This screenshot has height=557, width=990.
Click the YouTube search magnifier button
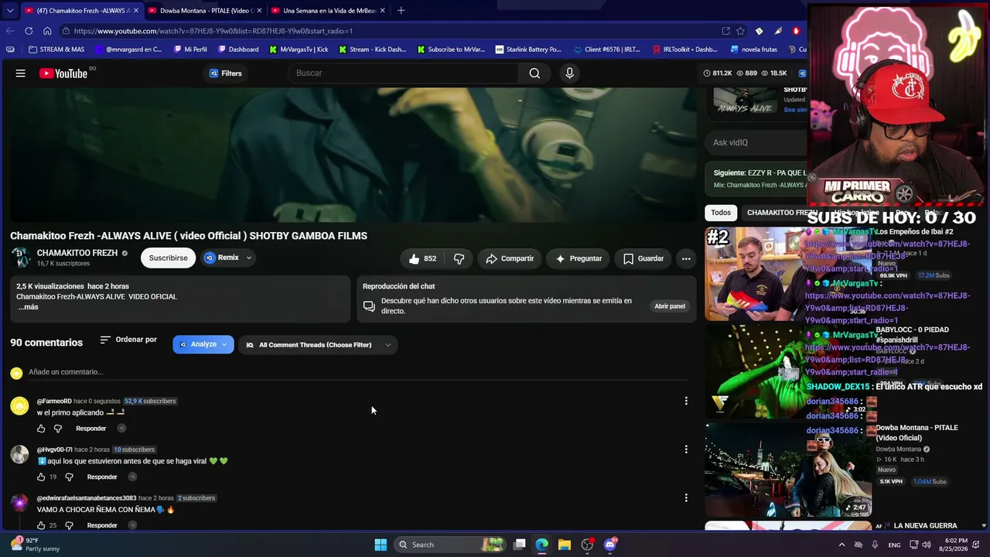pos(534,73)
